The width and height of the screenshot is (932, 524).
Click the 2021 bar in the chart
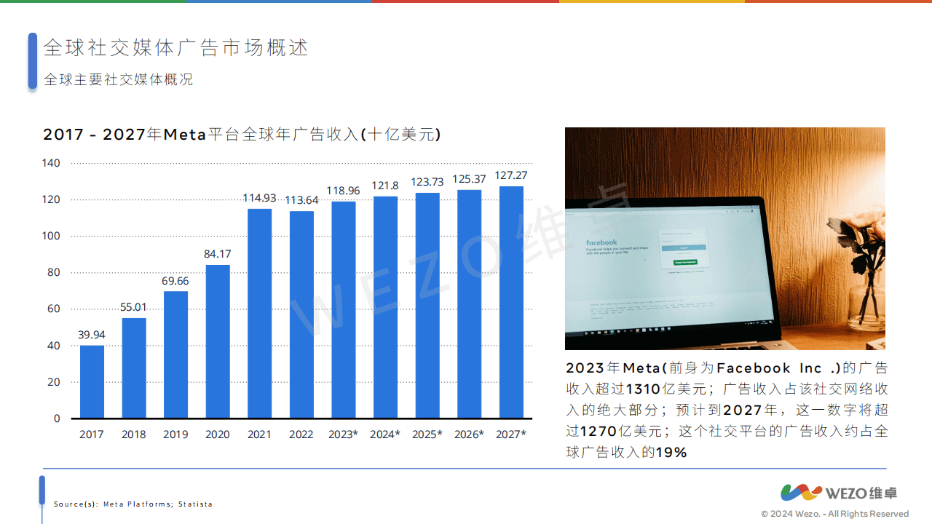coord(259,314)
